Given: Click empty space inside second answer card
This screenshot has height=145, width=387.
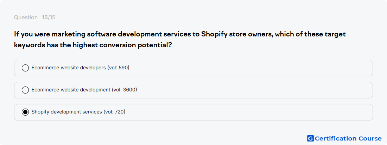Looking at the screenshot, I should [247, 90].
